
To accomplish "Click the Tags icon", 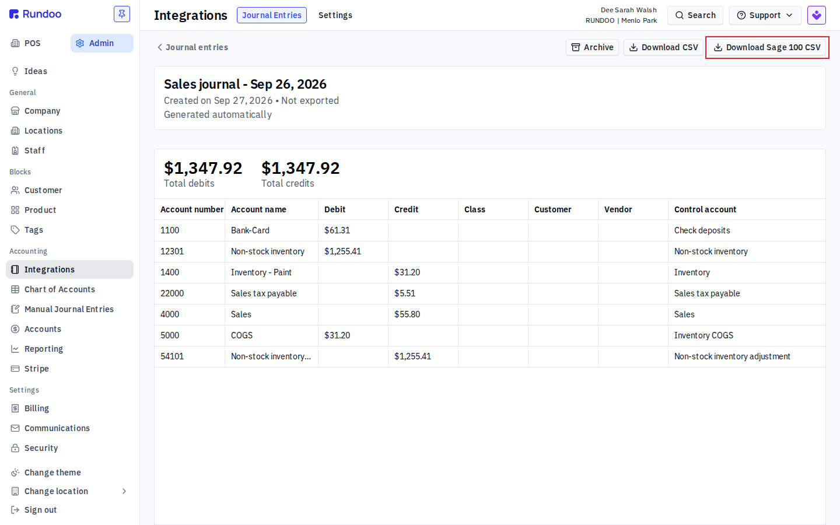I will pyautogui.click(x=15, y=230).
